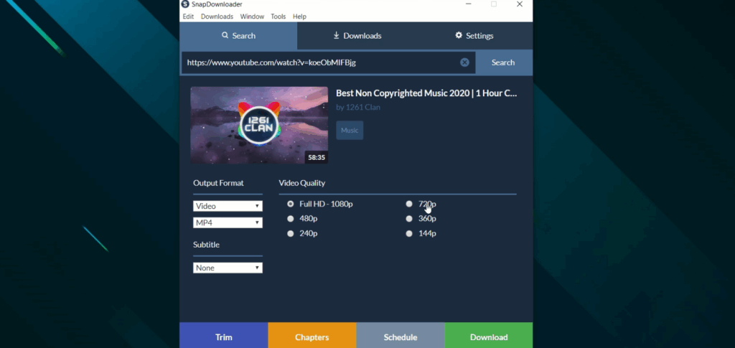Click the Music category tag
Viewport: 735px width, 348px height.
(350, 130)
